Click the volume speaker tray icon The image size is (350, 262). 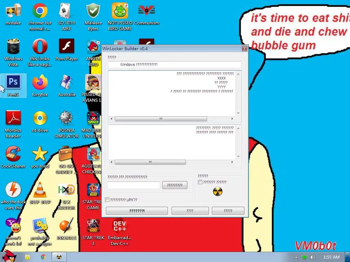[312, 257]
